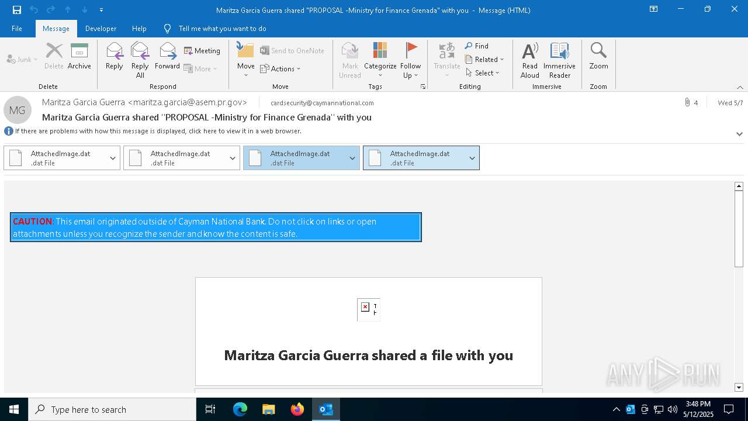This screenshot has height=421, width=748.
Task: Click the Save icon in quick access toolbar
Action: click(17, 10)
